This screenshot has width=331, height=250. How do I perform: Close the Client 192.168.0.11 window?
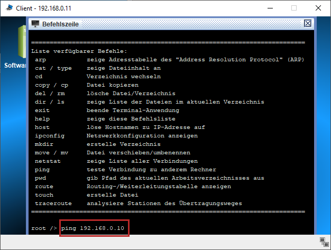click(x=318, y=8)
